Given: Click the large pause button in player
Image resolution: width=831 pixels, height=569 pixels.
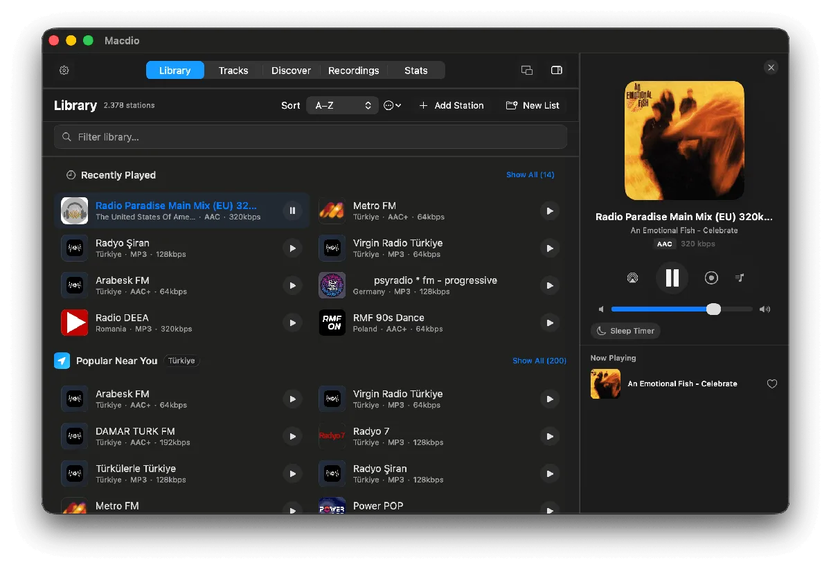Looking at the screenshot, I should 672,278.
